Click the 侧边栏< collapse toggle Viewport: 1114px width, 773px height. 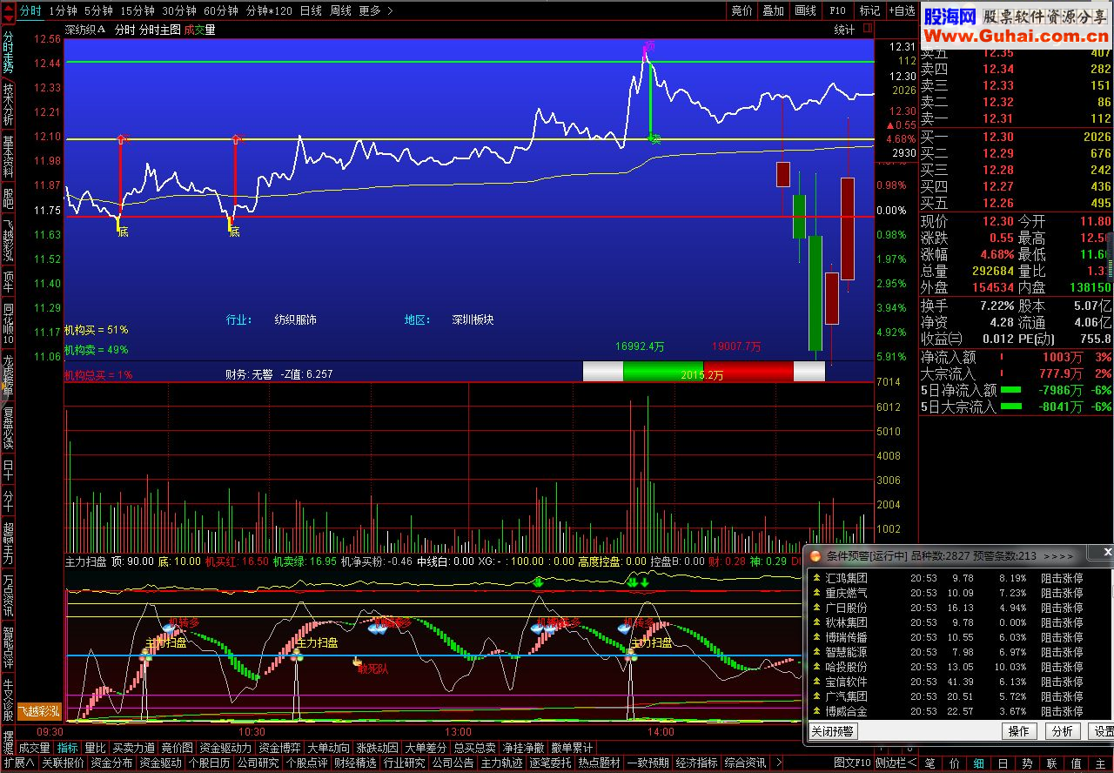pyautogui.click(x=895, y=763)
